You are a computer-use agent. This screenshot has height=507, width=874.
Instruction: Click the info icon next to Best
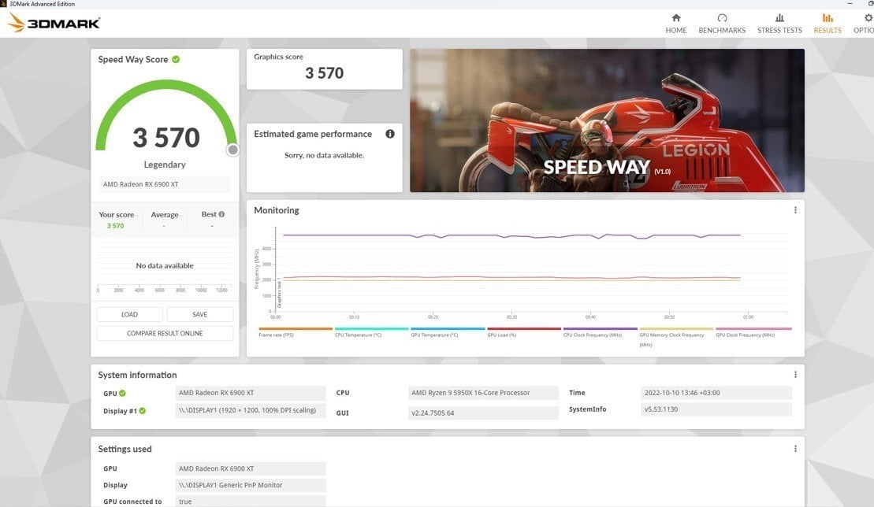221,214
